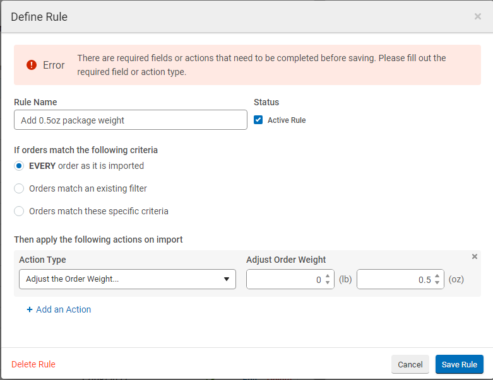The height and width of the screenshot is (380, 493).
Task: Select EVERY order as it is imported
Action: tap(19, 166)
